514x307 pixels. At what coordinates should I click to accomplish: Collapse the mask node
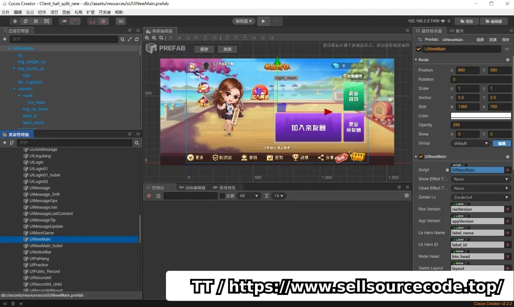coord(19,96)
